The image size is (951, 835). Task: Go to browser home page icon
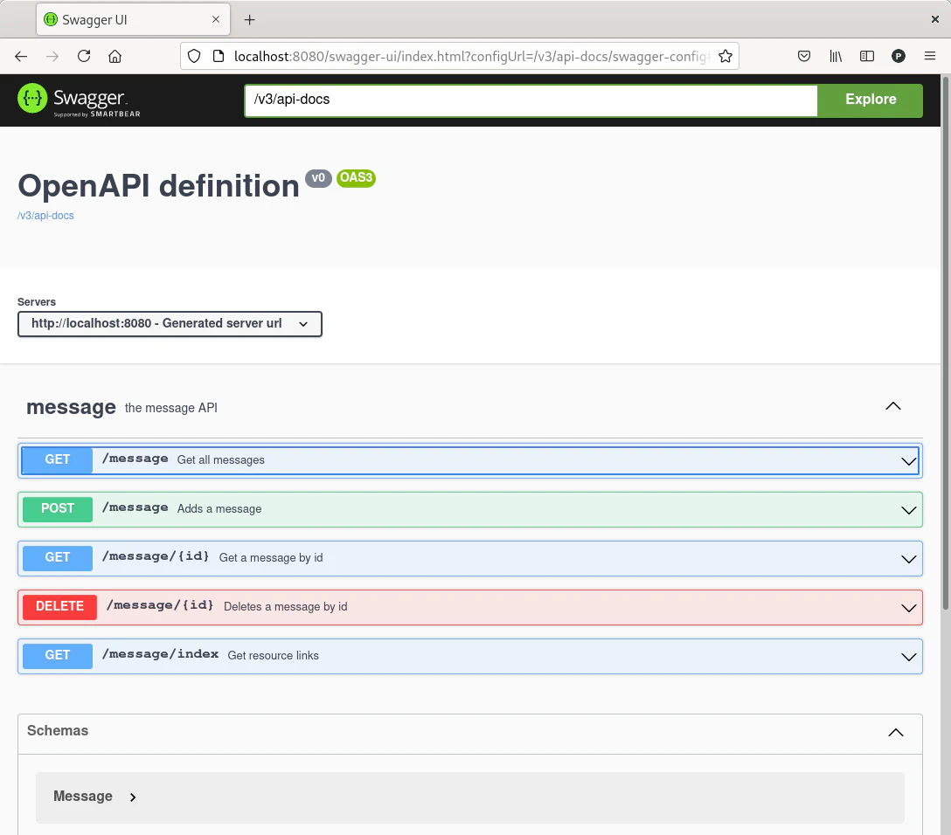(x=115, y=56)
